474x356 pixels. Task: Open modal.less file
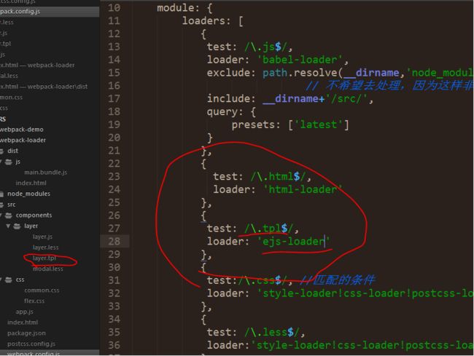pos(47,269)
